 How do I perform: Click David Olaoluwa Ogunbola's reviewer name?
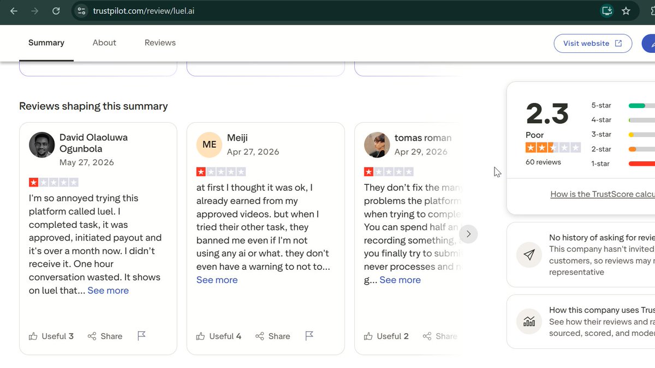click(93, 143)
